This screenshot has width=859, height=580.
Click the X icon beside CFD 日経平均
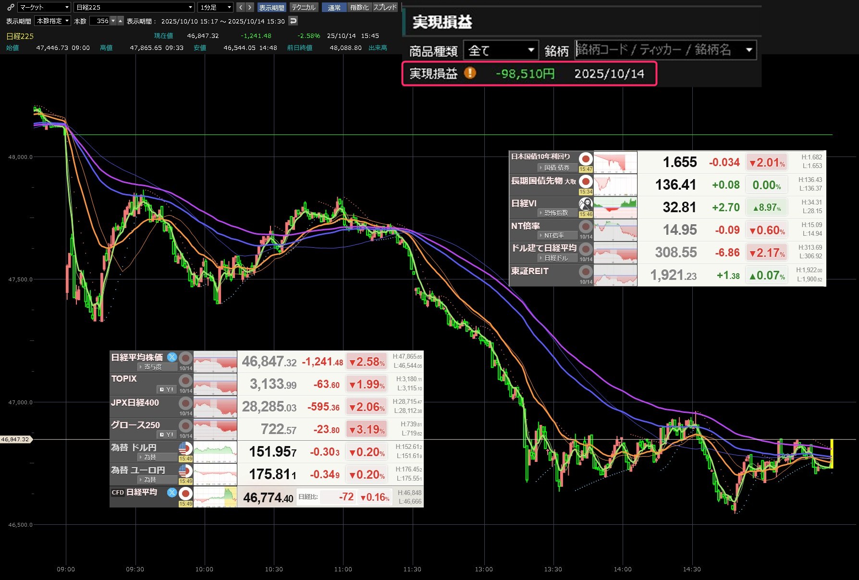(172, 492)
